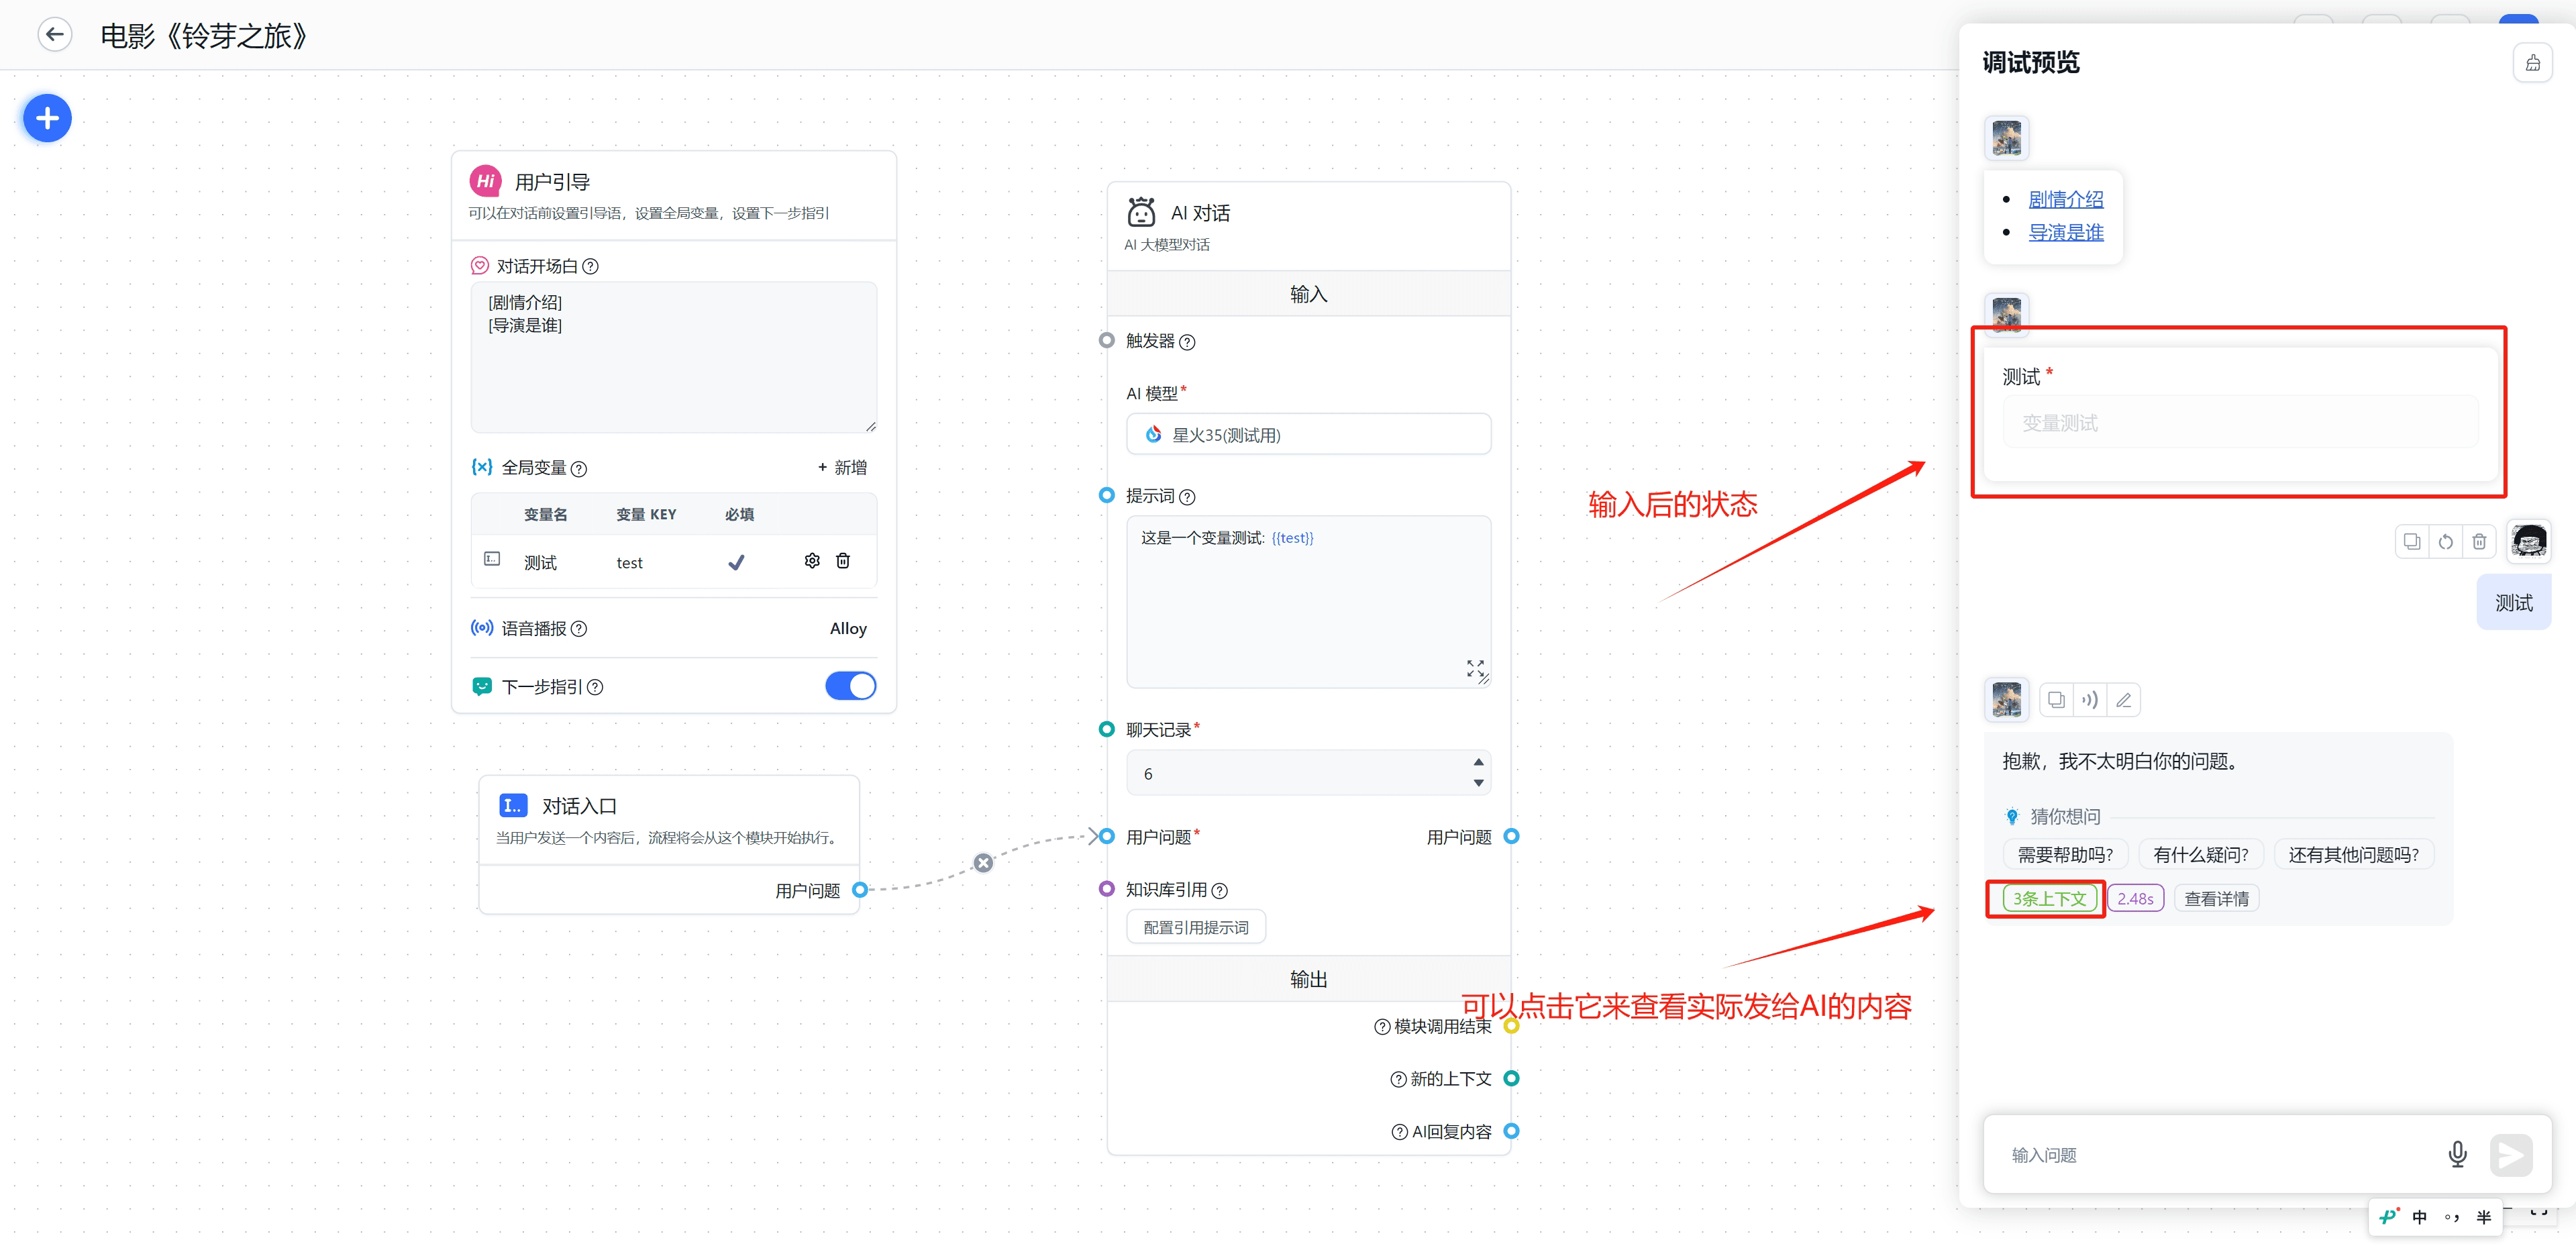Image resolution: width=2576 pixels, height=1246 pixels.
Task: Click the 新增 global variable button
Action: 842,468
